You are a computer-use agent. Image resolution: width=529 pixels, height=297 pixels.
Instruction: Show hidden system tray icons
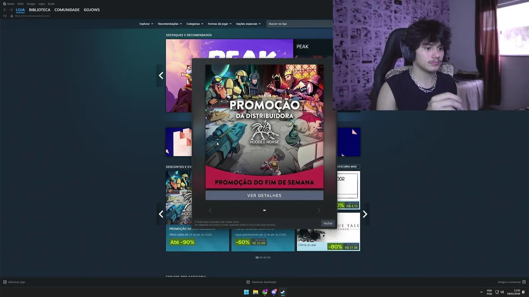(481, 292)
